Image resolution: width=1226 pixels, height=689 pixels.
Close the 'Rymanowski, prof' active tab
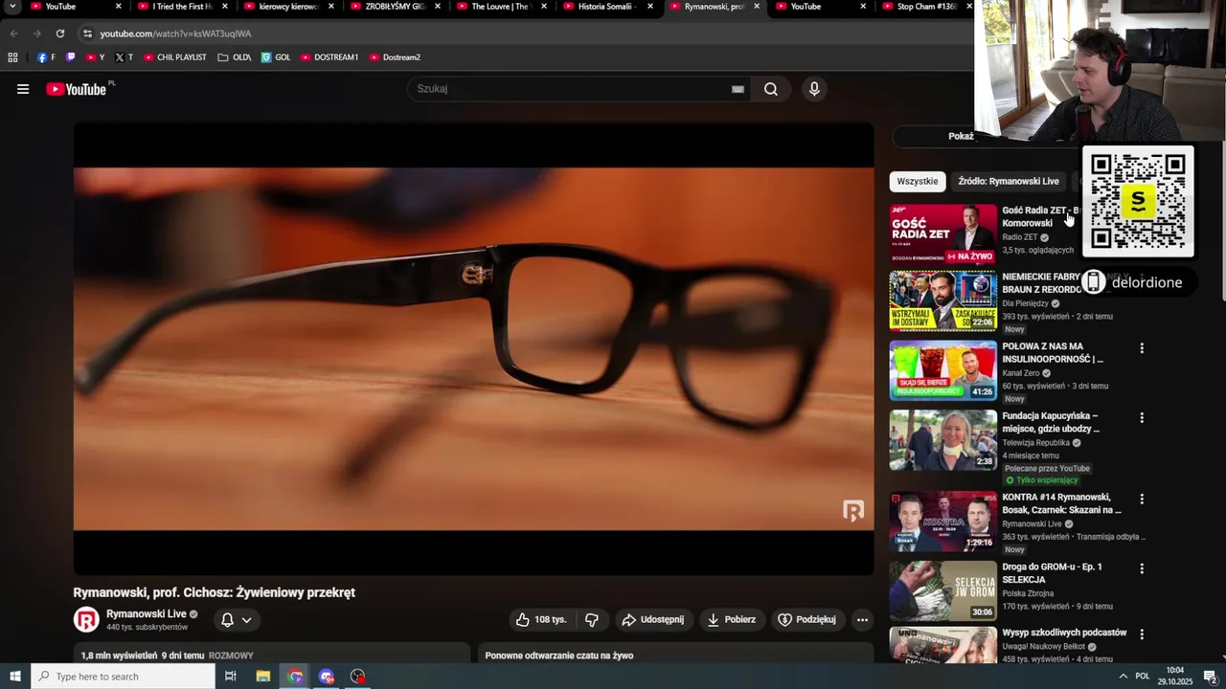(756, 7)
